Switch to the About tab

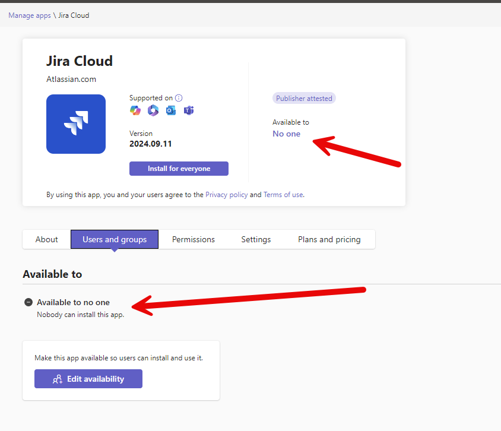46,239
